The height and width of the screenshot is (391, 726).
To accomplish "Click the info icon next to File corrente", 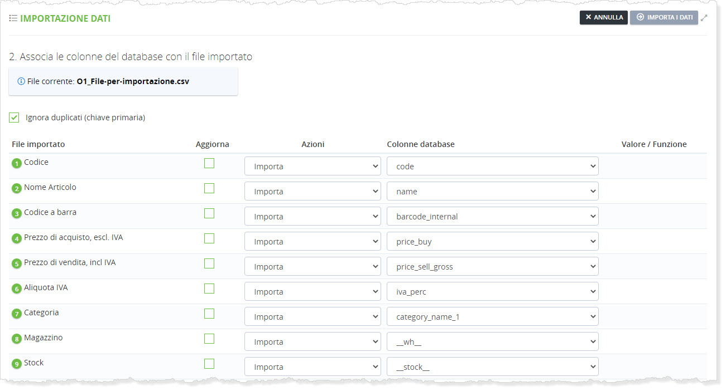I will (x=21, y=81).
